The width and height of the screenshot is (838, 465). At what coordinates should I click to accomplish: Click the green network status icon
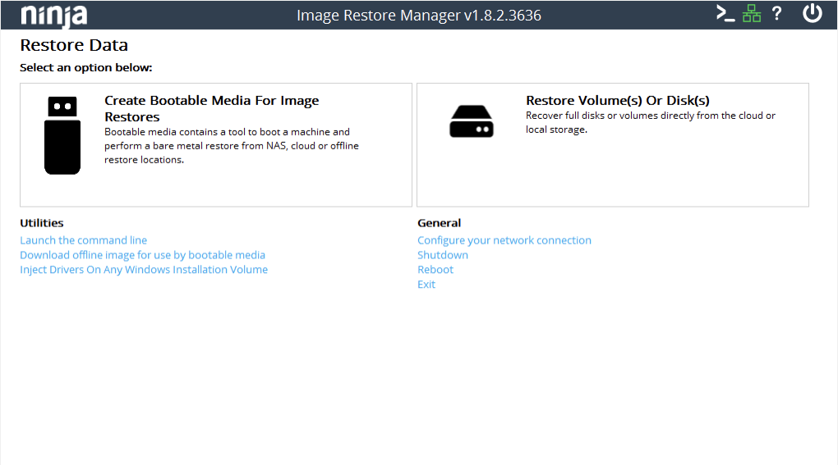click(x=752, y=14)
